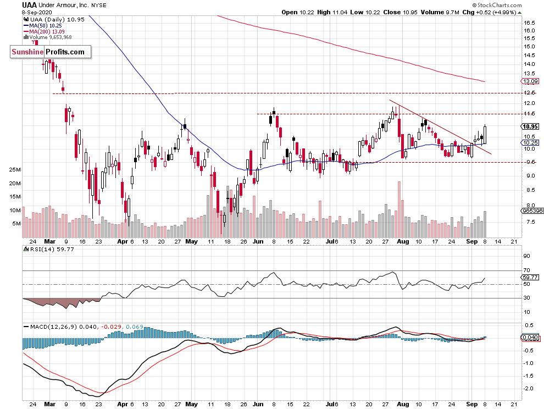Click the May label below the MACD panel

(x=192, y=404)
